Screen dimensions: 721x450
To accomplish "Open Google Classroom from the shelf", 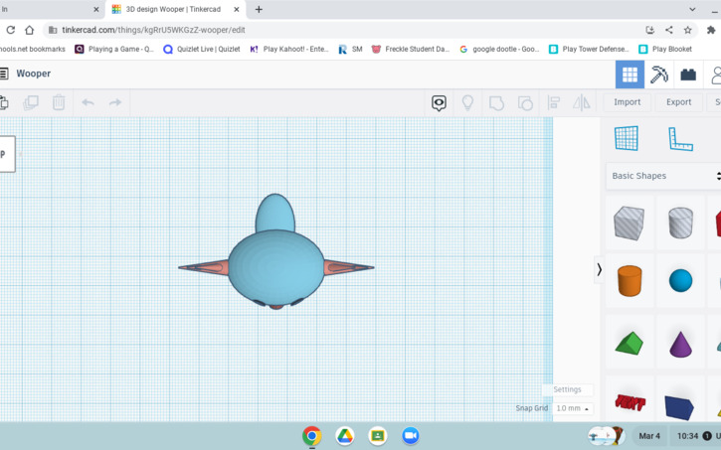I will click(378, 436).
